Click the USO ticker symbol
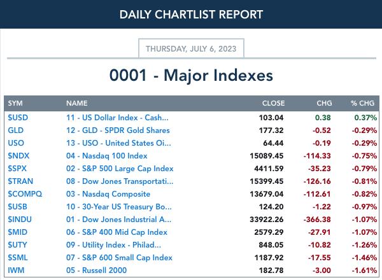 pyautogui.click(x=16, y=143)
